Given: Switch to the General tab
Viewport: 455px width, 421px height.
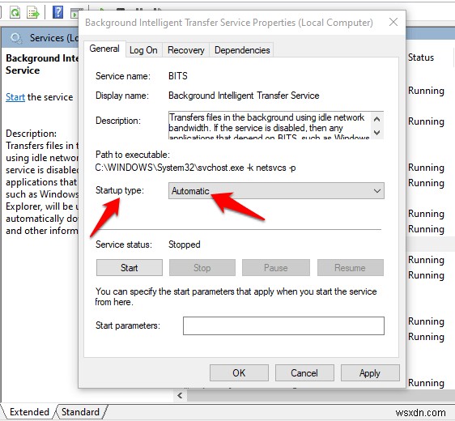Looking at the screenshot, I should pos(104,49).
